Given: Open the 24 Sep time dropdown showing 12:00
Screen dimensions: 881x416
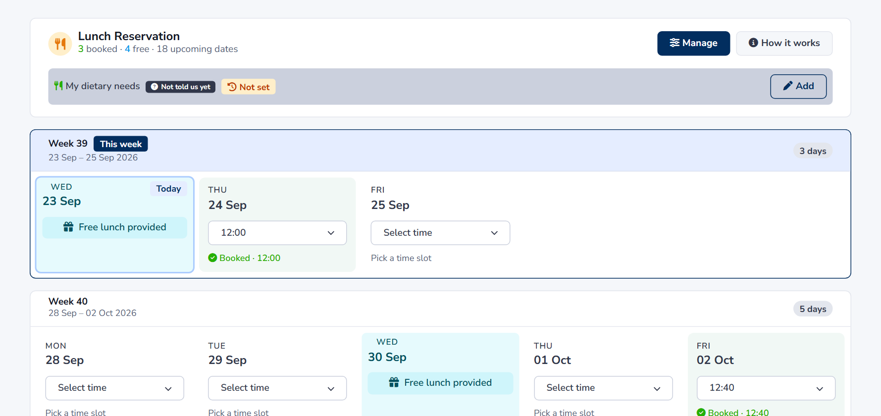Looking at the screenshot, I should click(277, 233).
